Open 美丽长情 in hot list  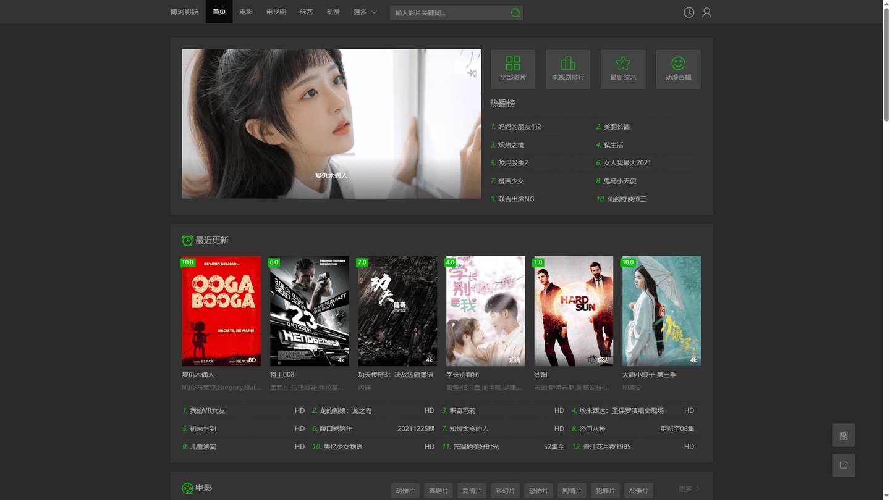pos(617,127)
